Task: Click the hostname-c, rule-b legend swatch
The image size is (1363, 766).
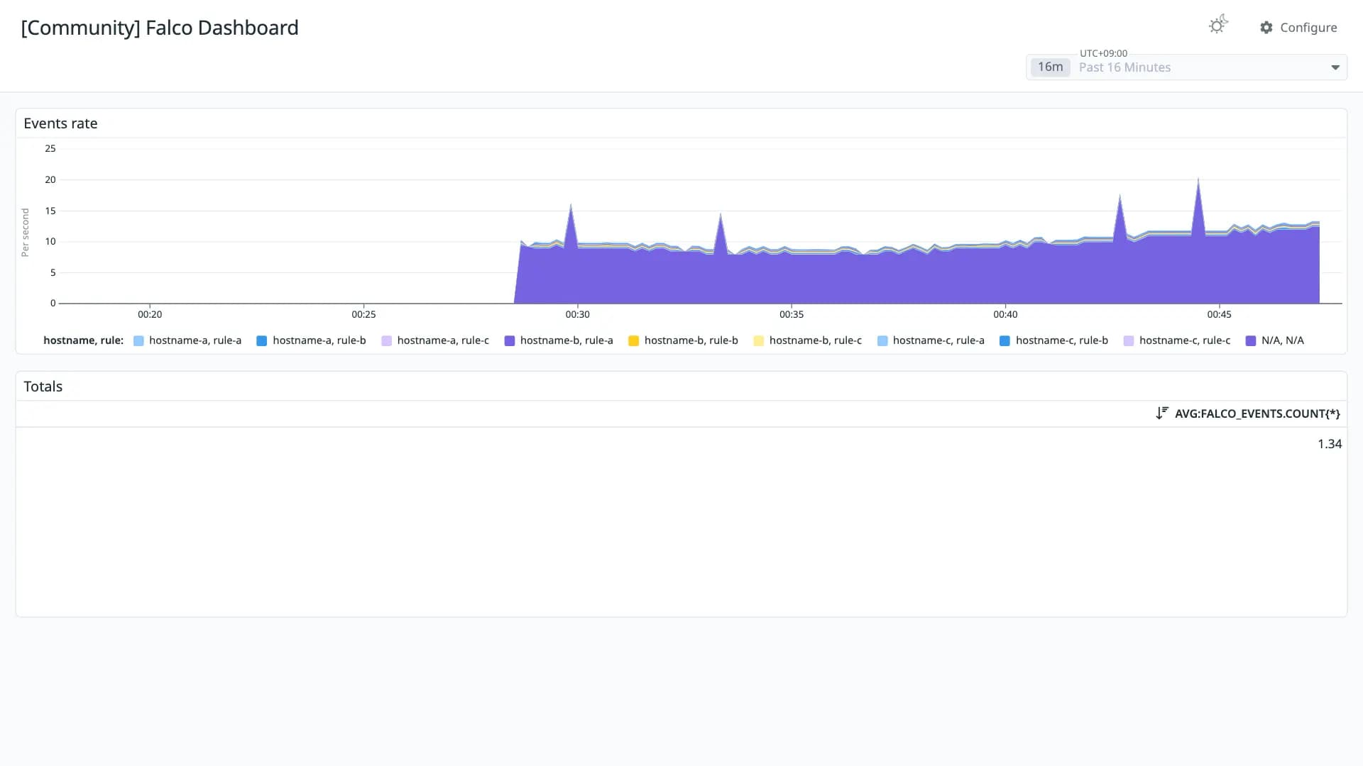Action: [1005, 341]
